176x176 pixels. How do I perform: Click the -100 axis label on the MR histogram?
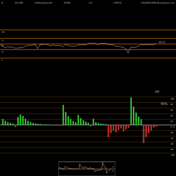coord(172,155)
